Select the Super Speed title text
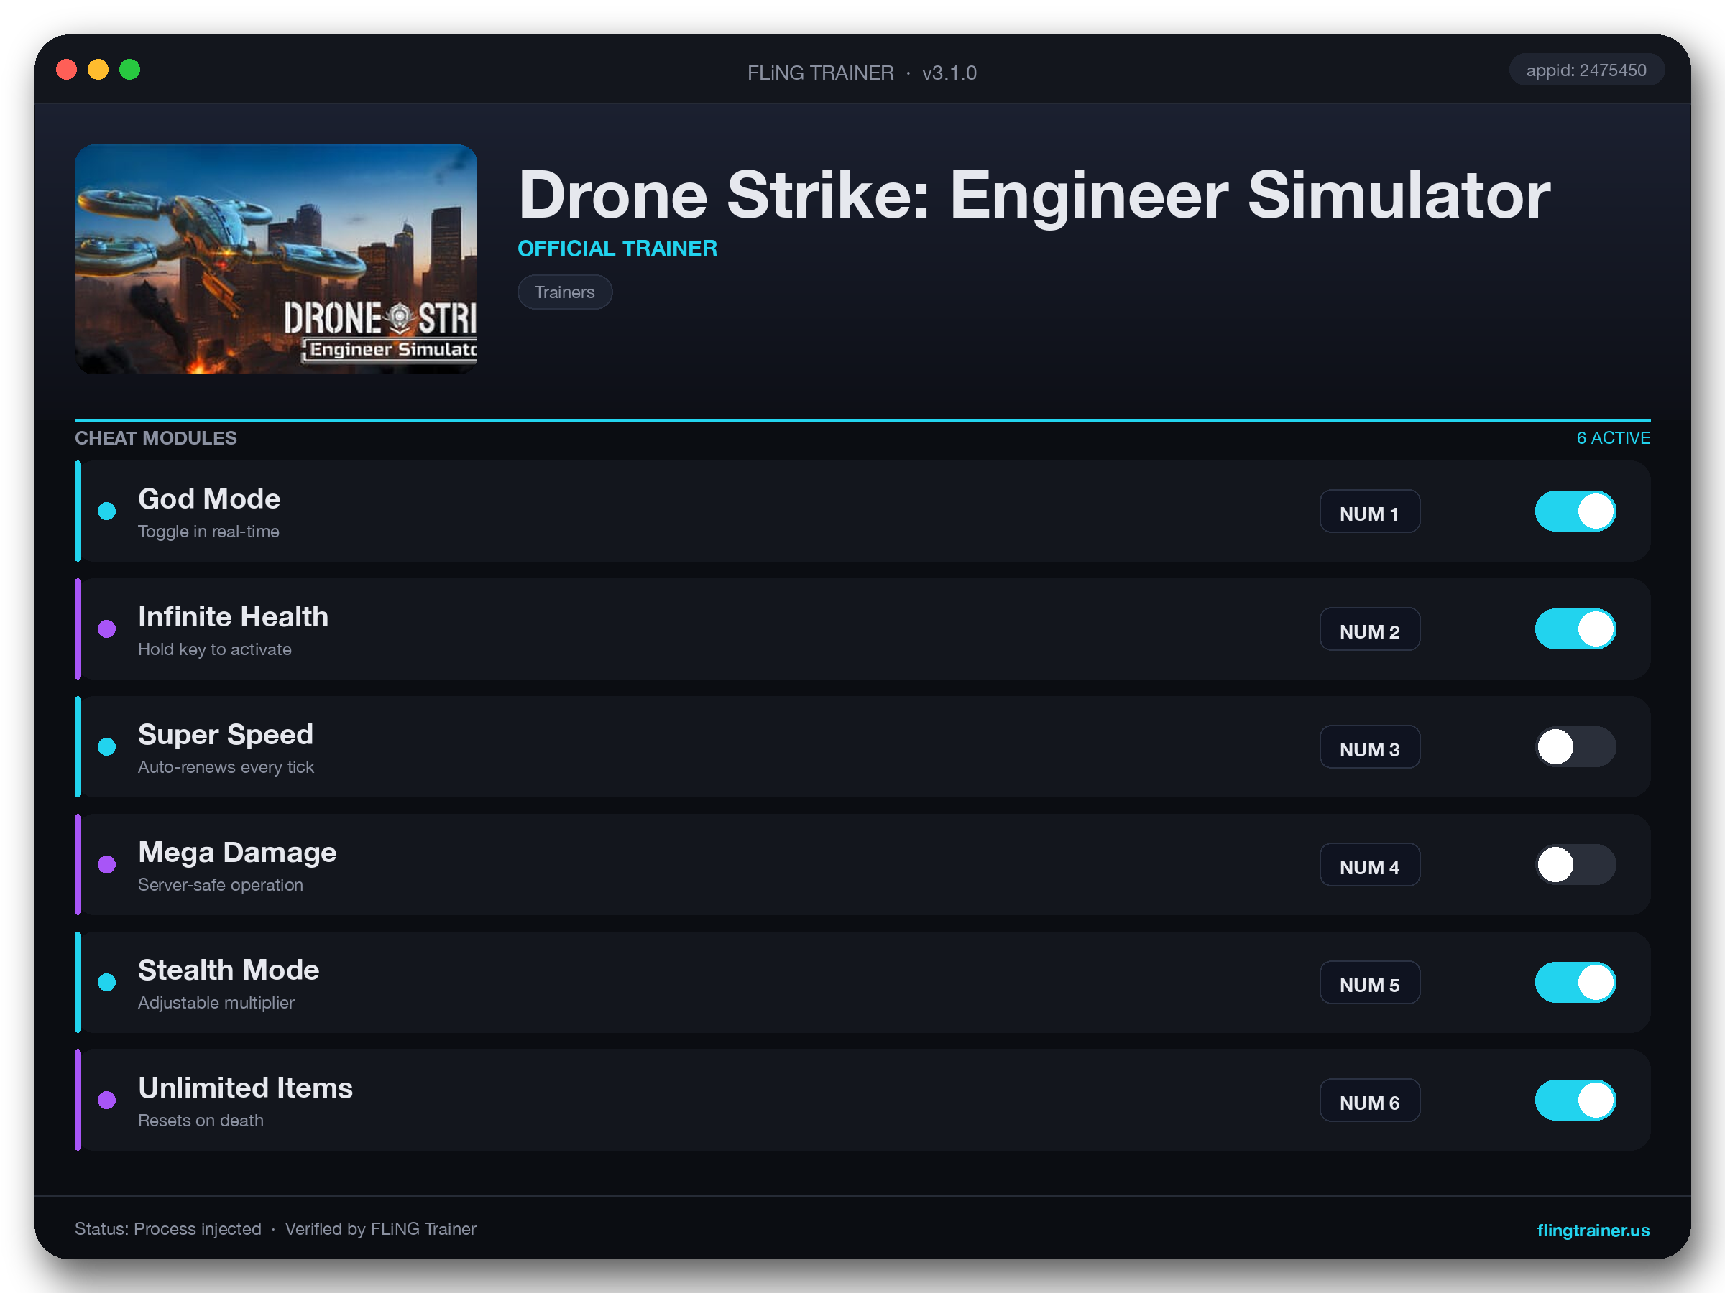This screenshot has height=1293, width=1725. (226, 734)
